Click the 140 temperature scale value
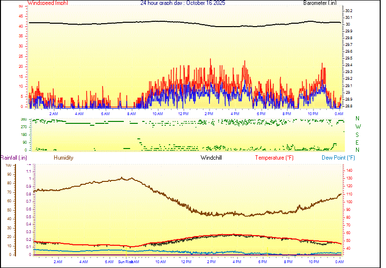Screen dimensions: 386x268 pyautogui.click(x=348, y=171)
